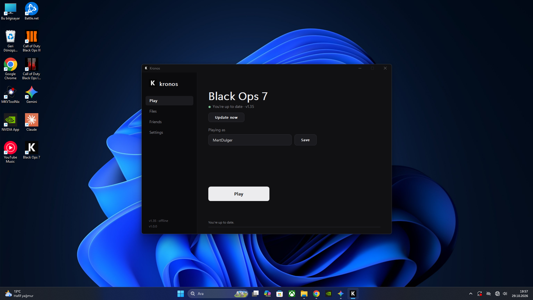533x300 pixels.
Task: Open Chrome from the taskbar
Action: [316, 294]
